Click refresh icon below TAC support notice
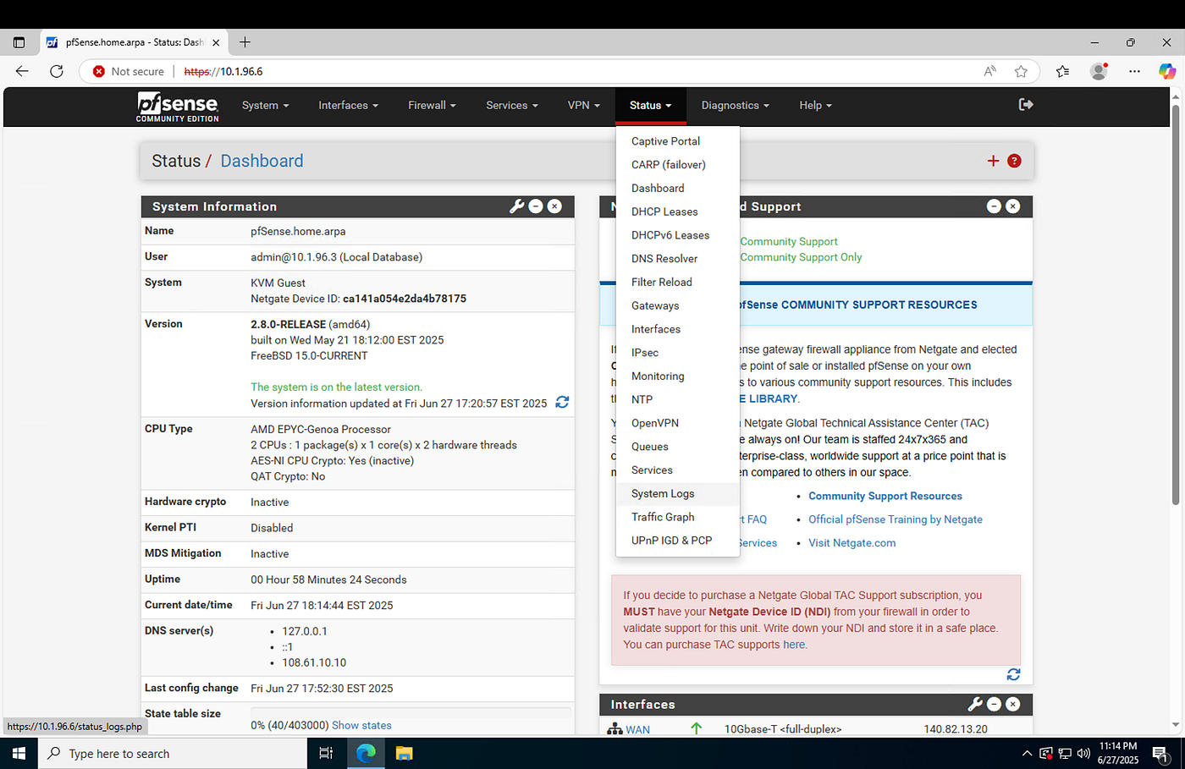The image size is (1185, 769). pos(1013,674)
